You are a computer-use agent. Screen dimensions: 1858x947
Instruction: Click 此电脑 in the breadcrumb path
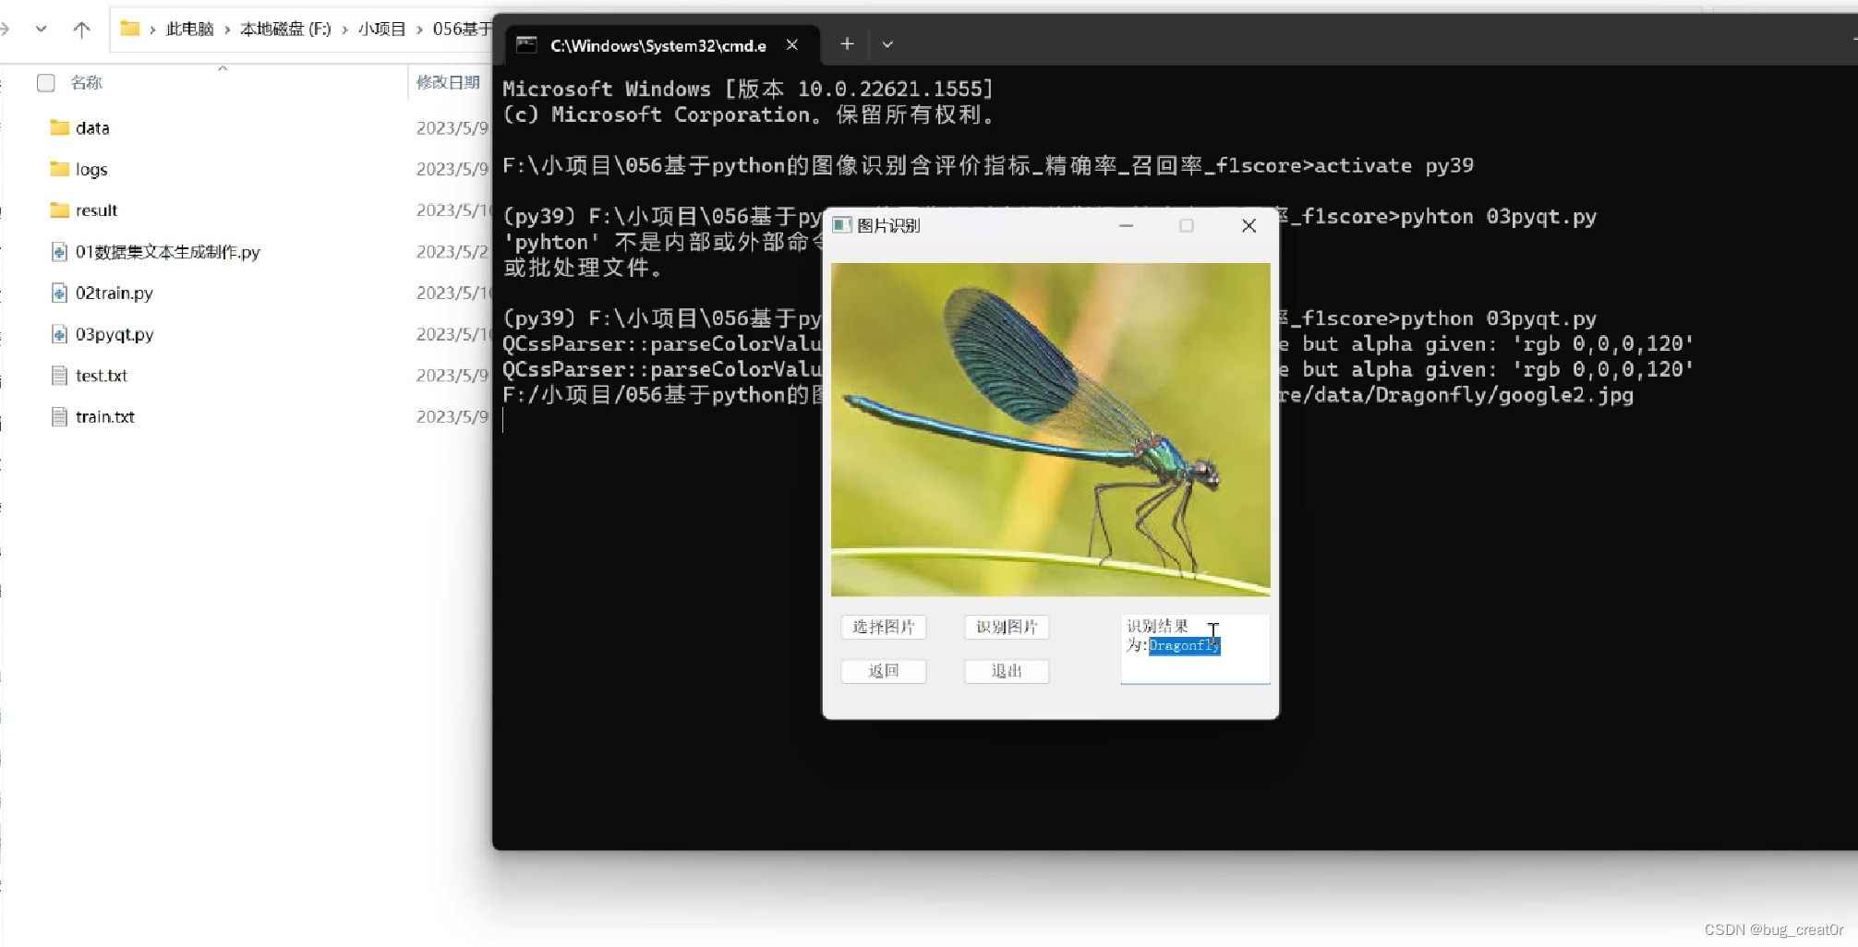tap(189, 29)
